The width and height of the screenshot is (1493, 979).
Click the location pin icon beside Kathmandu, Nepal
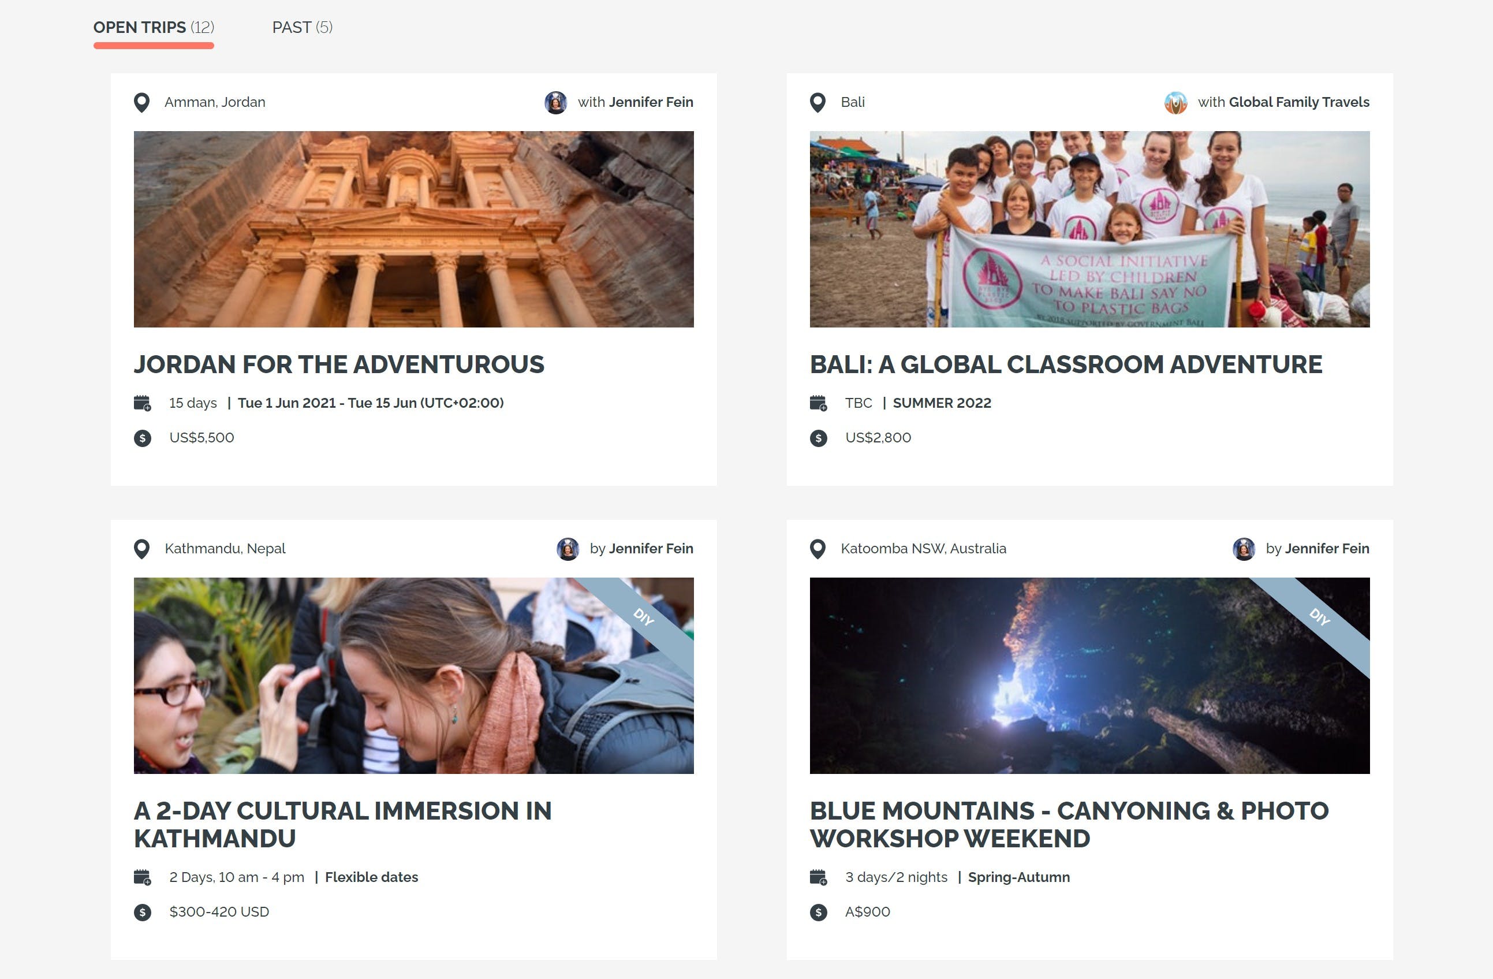[142, 549]
